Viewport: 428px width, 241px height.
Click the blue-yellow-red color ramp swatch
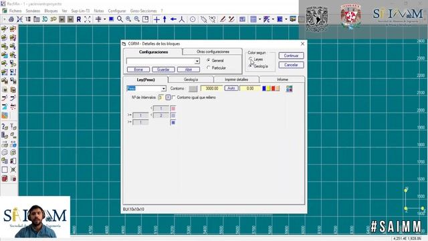[x=271, y=88]
